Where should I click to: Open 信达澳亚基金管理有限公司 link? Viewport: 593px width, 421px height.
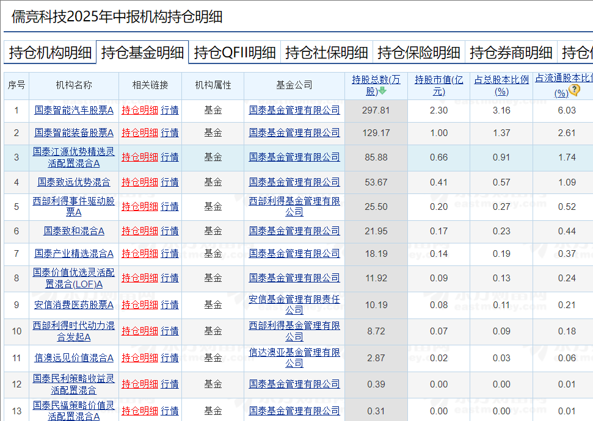[294, 358]
